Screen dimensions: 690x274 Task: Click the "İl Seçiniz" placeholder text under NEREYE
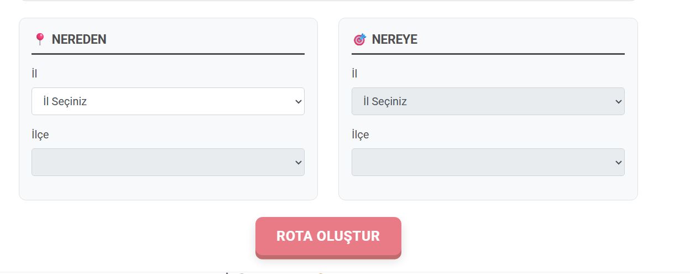click(385, 101)
